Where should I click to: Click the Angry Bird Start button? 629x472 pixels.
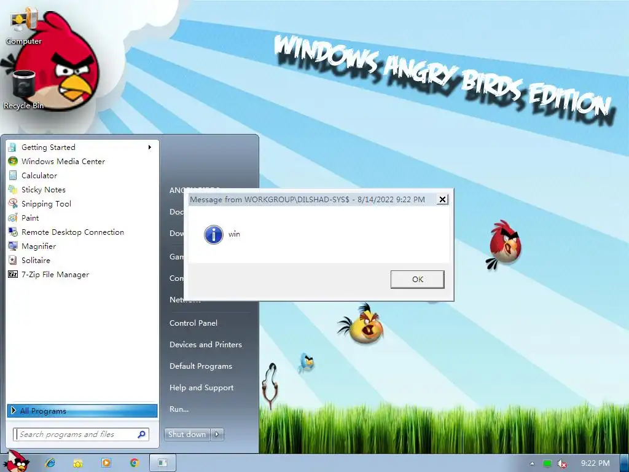coord(17,462)
